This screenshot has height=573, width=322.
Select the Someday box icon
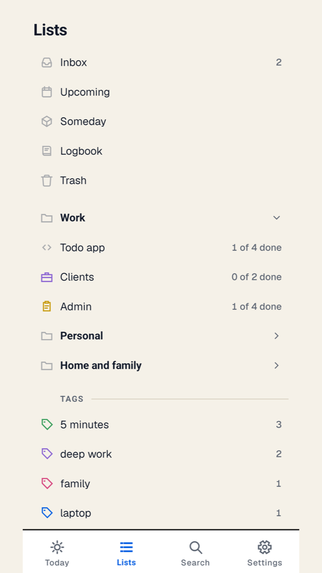tap(47, 121)
